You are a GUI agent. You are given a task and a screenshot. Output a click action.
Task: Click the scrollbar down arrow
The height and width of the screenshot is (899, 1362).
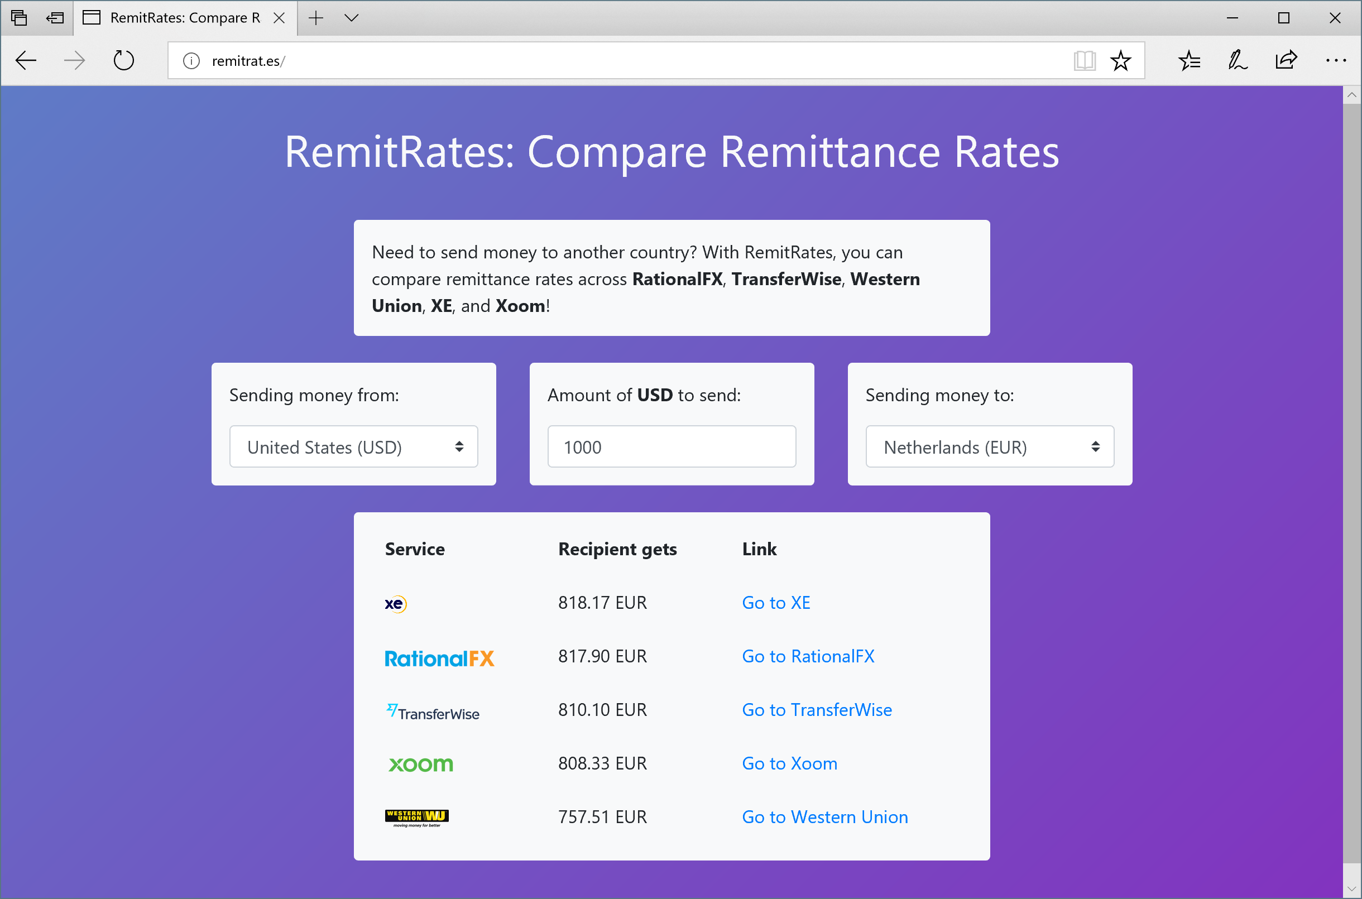tap(1352, 889)
